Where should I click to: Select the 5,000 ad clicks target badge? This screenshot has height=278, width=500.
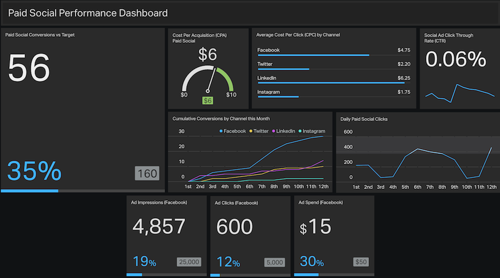coord(274,262)
